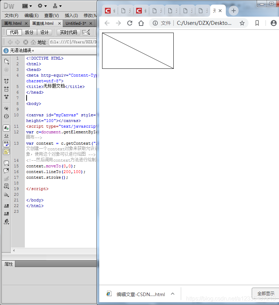Click the inspect mode icon next to 实时代码
279x305 pixels.
pos(86,32)
